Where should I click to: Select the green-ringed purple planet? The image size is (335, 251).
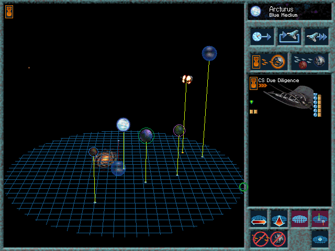[146, 135]
